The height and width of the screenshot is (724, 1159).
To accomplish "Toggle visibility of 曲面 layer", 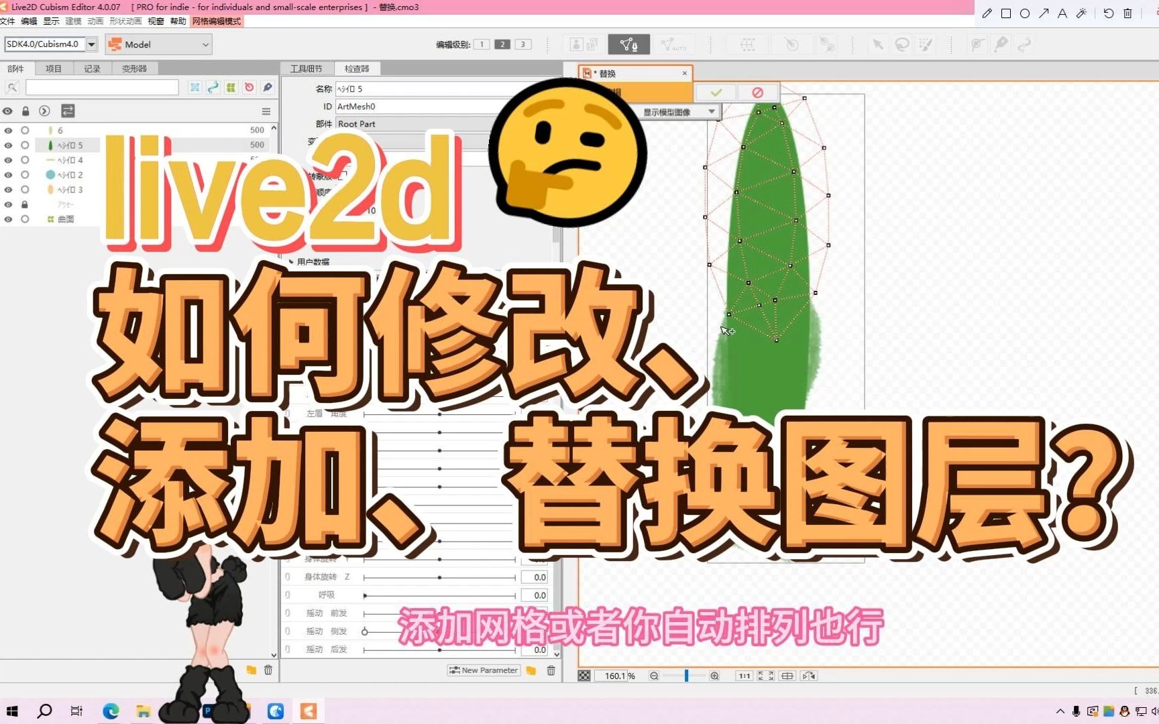I will 8,219.
